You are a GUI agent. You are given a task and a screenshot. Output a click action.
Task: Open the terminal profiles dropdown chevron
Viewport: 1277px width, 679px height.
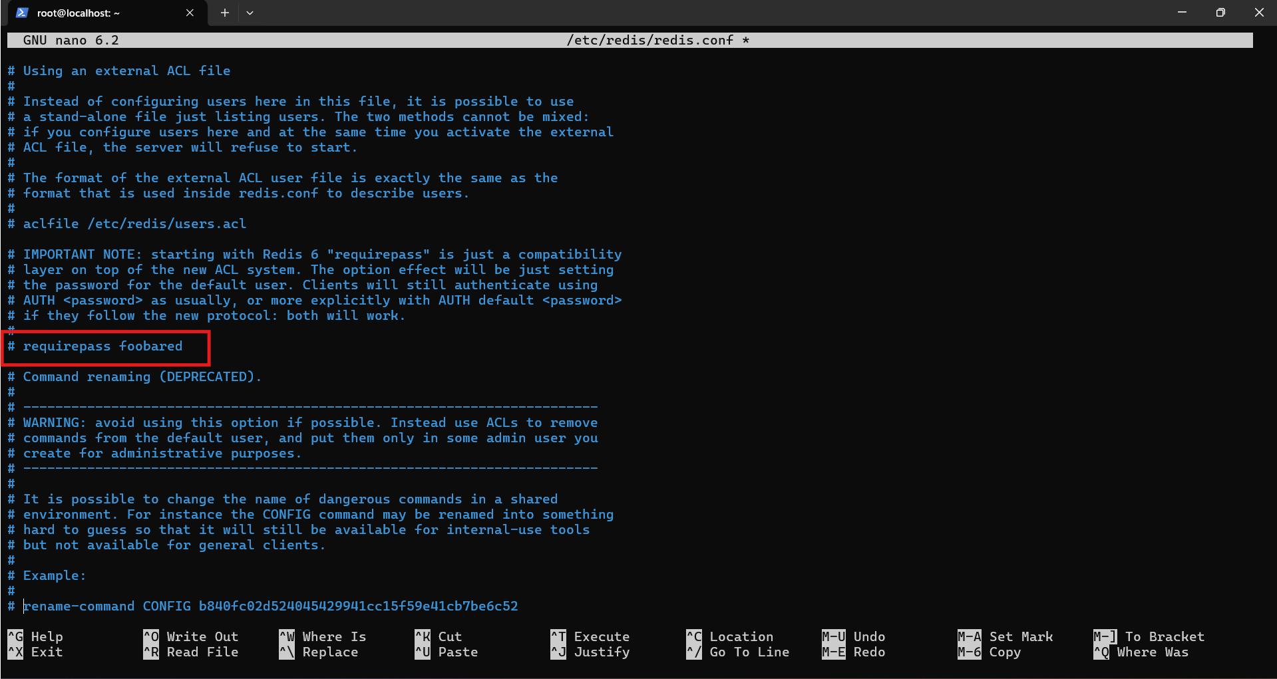click(x=250, y=13)
